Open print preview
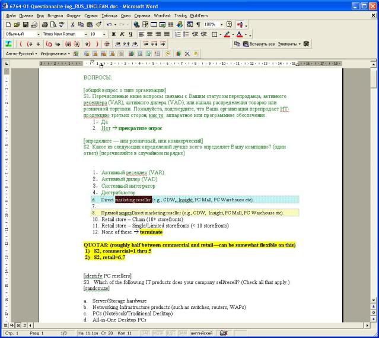This screenshot has width=379, height=338. [x=53, y=24]
